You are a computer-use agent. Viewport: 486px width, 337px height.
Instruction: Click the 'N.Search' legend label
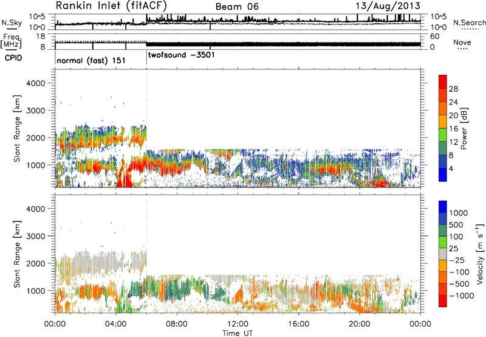point(470,23)
